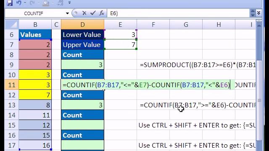This screenshot has height=151, width=269.
Task: Click CTRL + SHIFT + ENTER note in row 15
Action: [197, 125]
